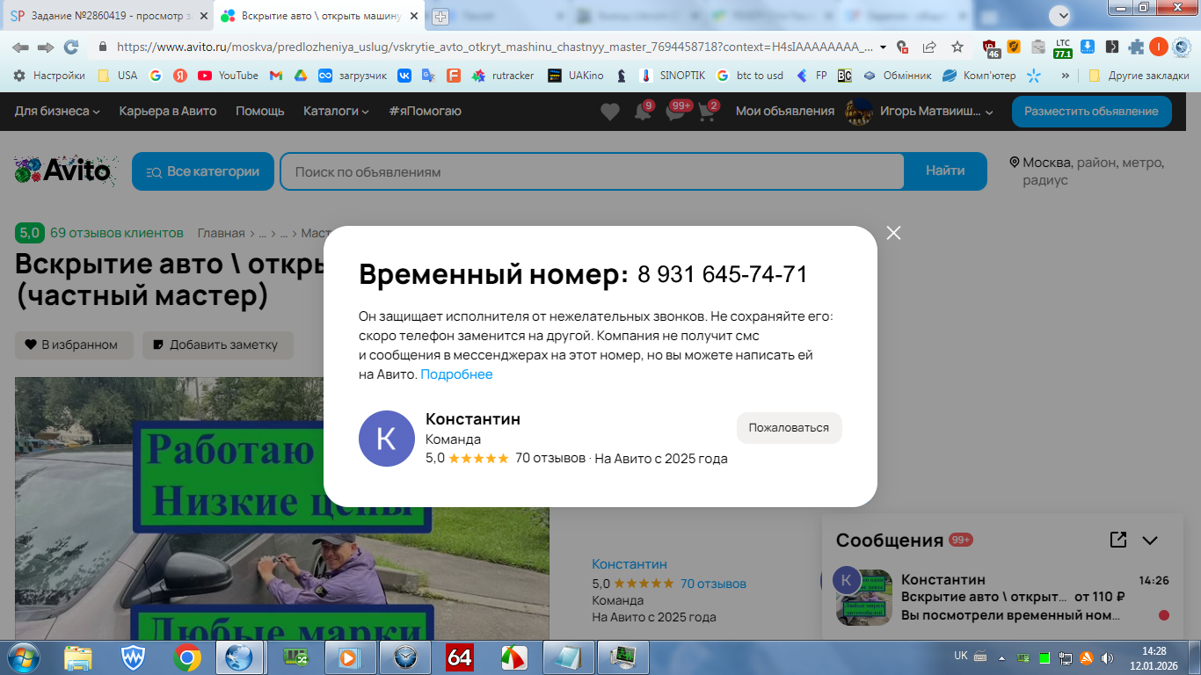
Task: Open the extensions puzzle piece icon
Action: [1136, 47]
